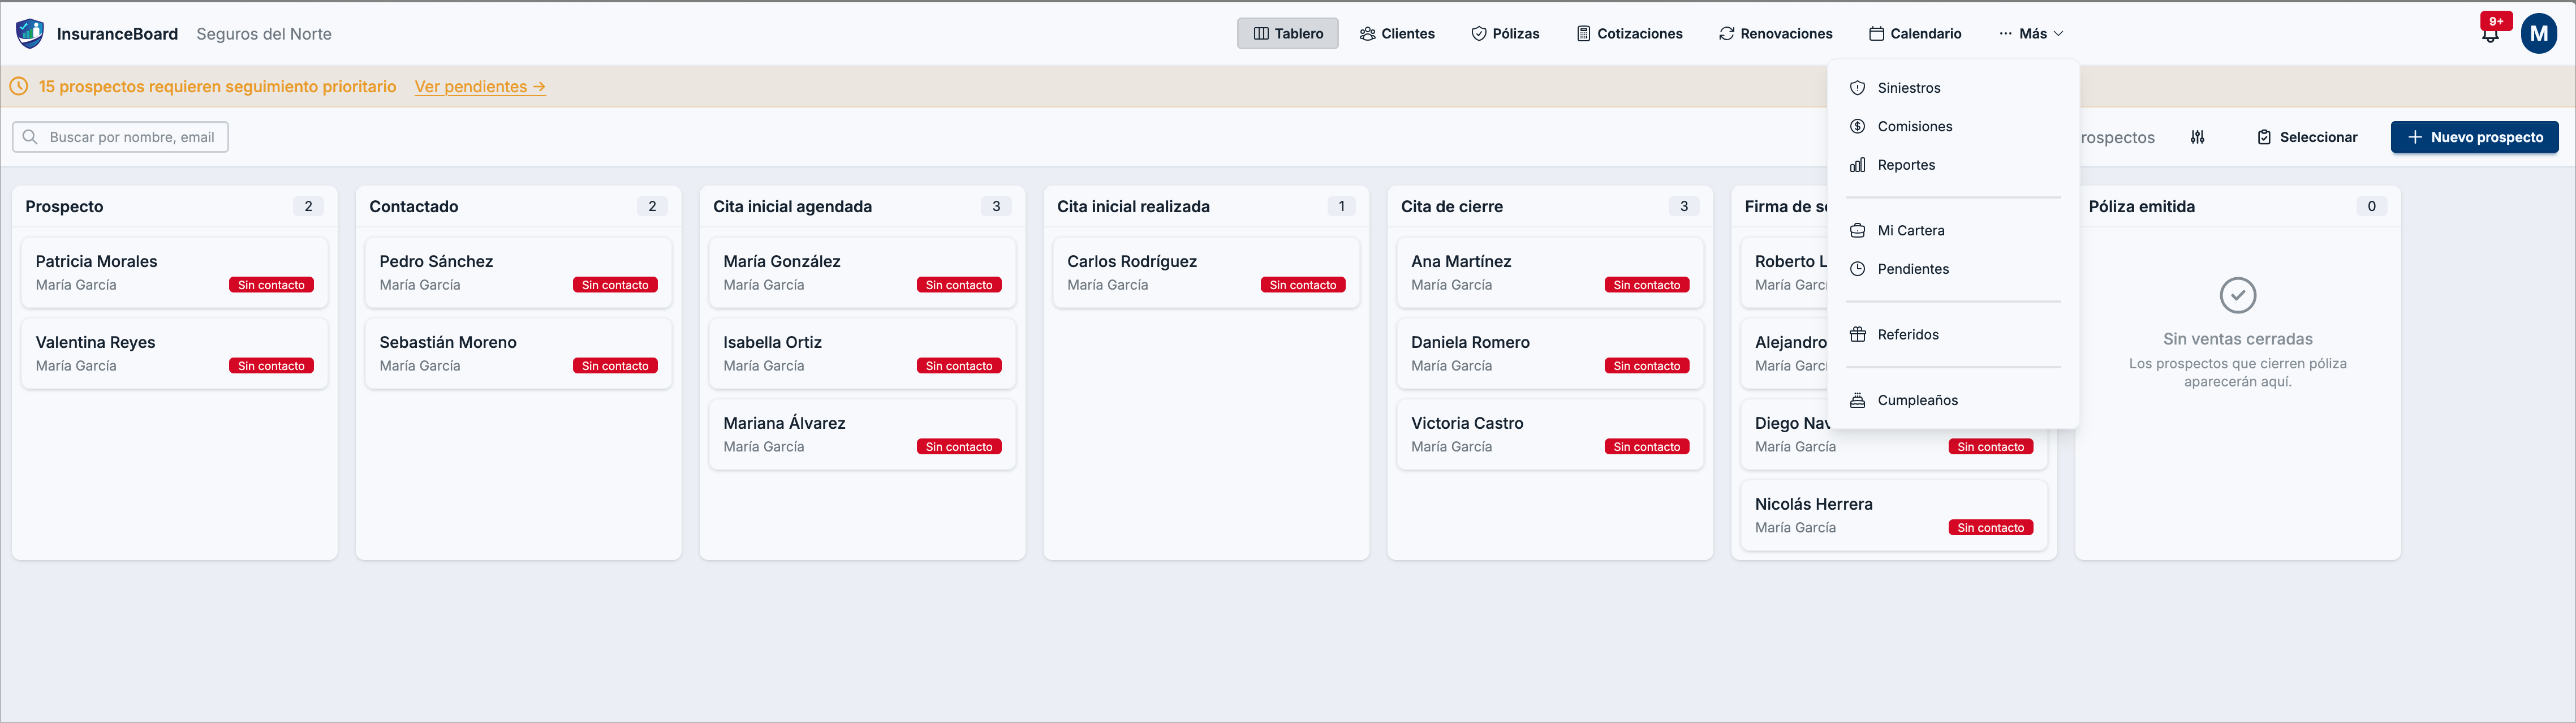Click the Referidos gift icon
Image resolution: width=2576 pixels, height=723 pixels.
pos(1857,334)
